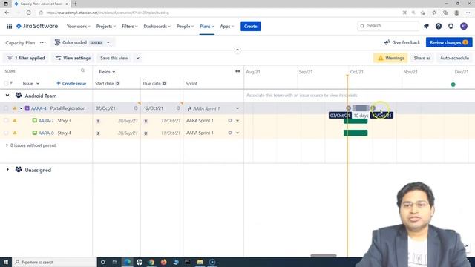
Task: Open Capacity Plan more options ellipsis
Action: coord(43,42)
